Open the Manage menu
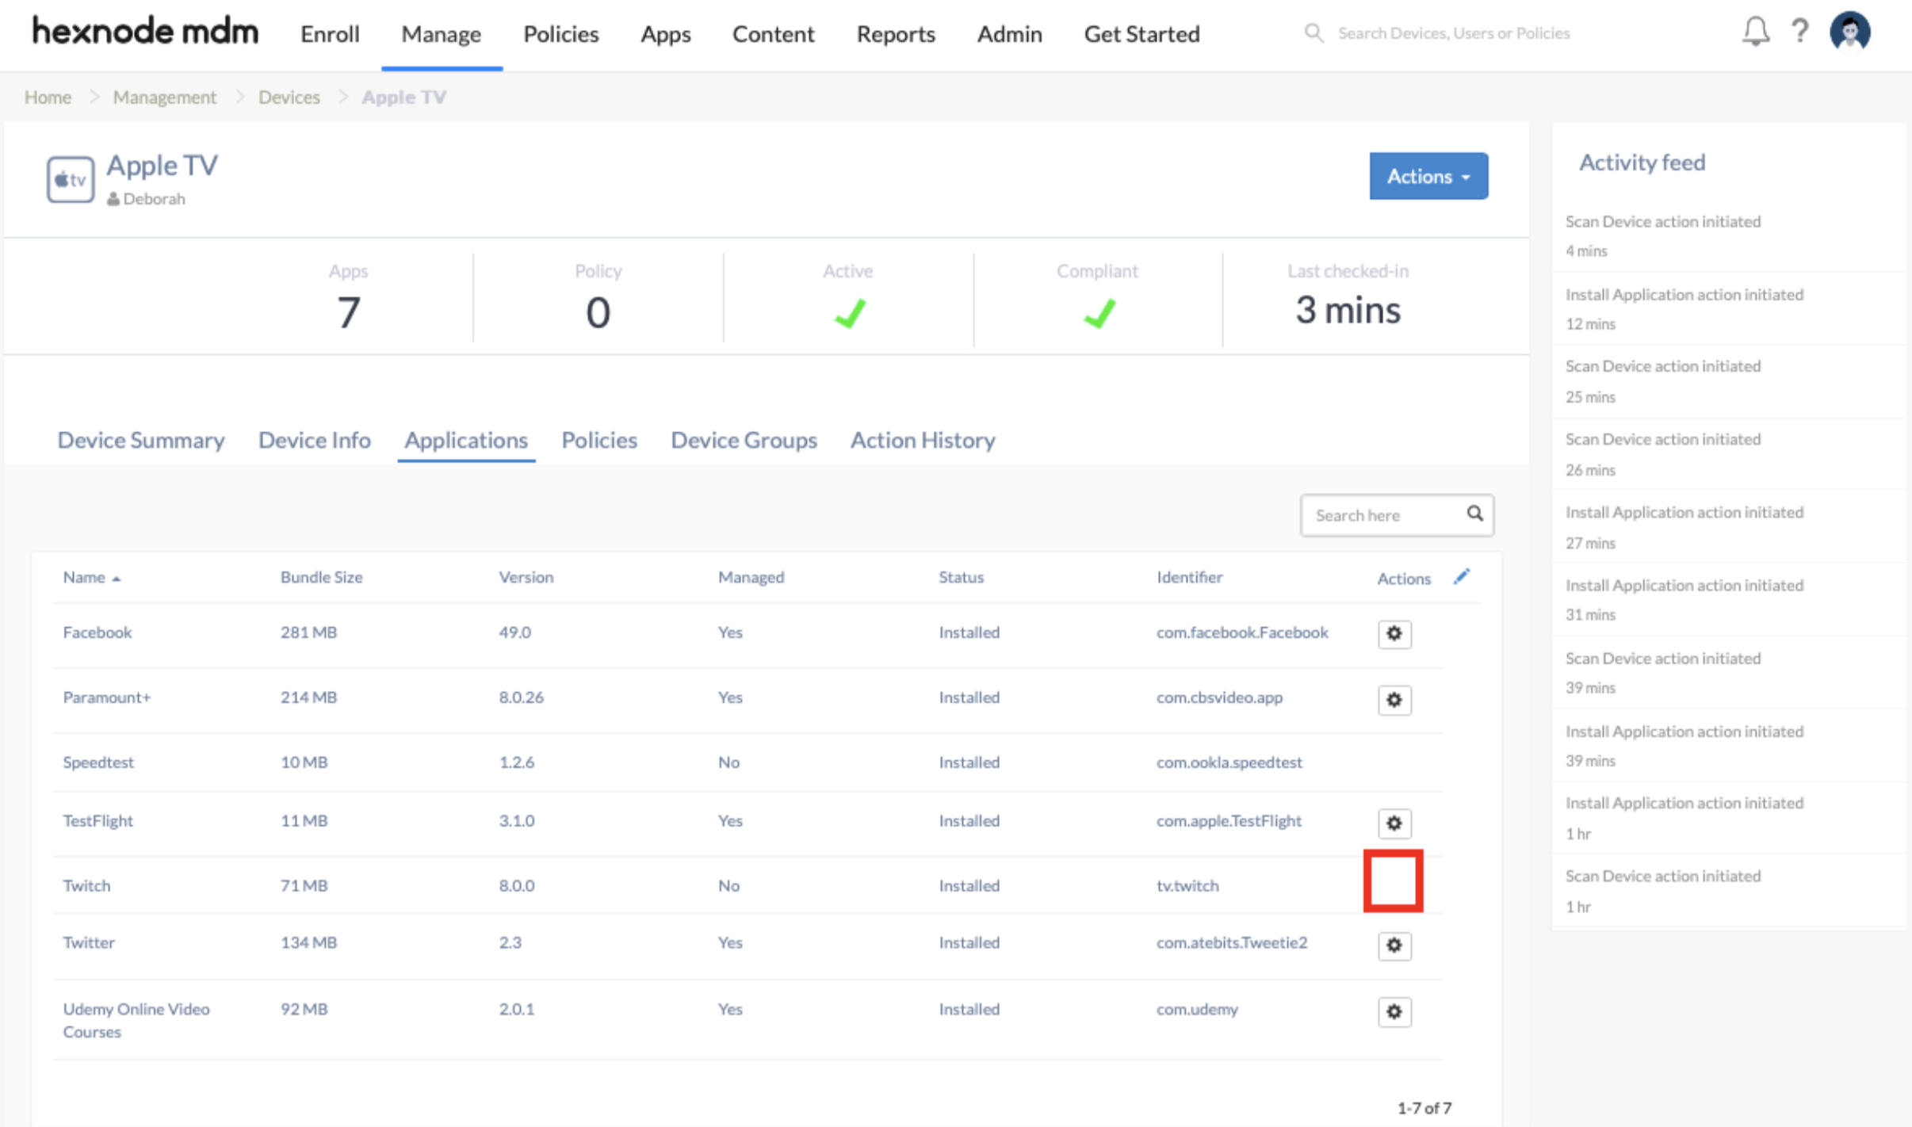Screen dimensions: 1912x1127 click(x=441, y=34)
